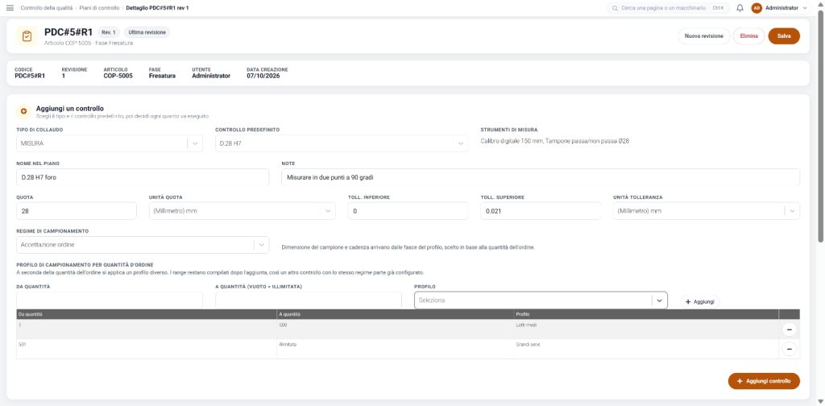Click the A quantità input field
The height and width of the screenshot is (406, 825).
(x=309, y=300)
